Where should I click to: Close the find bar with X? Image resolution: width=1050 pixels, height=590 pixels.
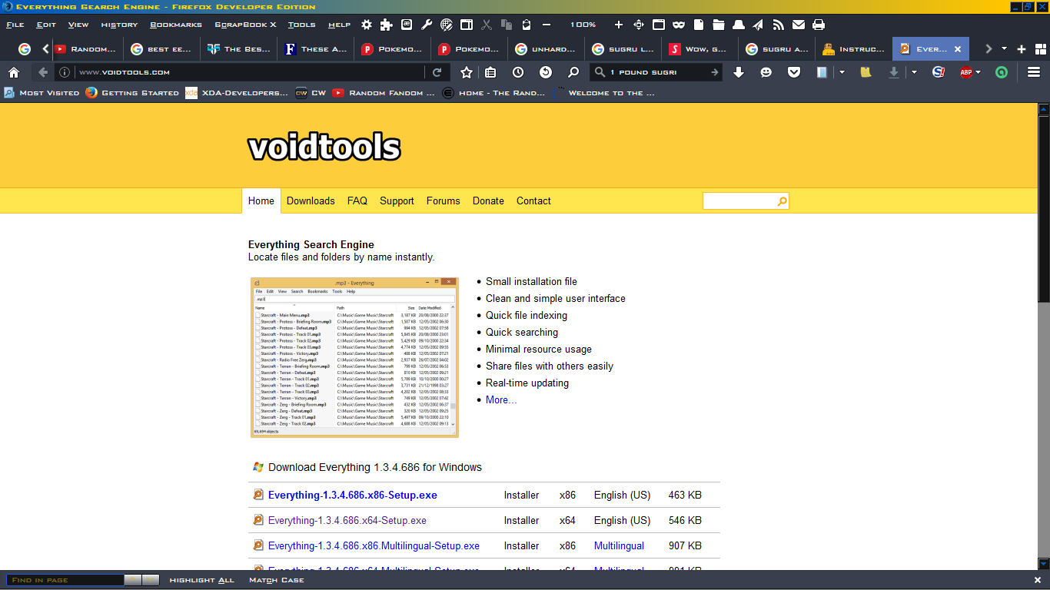click(1038, 580)
